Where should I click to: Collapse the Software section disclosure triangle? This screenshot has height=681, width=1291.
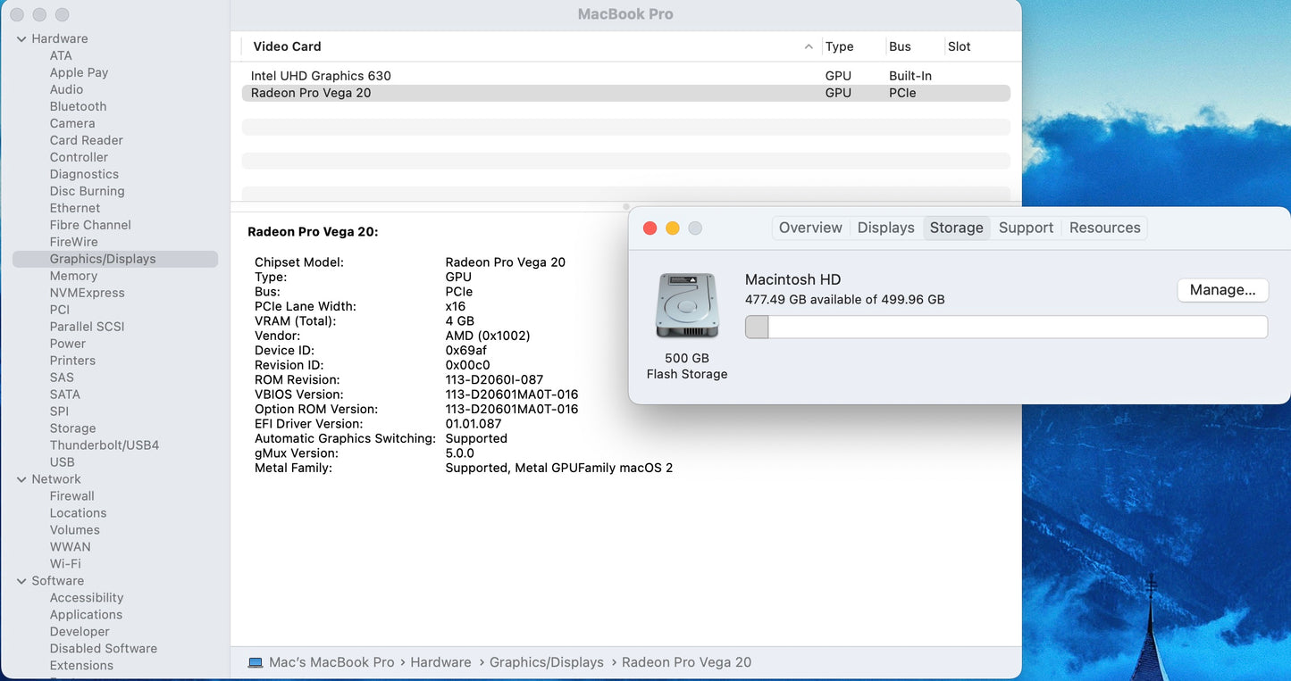pyautogui.click(x=21, y=581)
